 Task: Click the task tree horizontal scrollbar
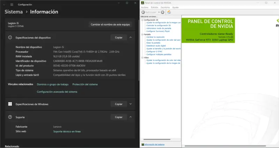tap(157, 140)
